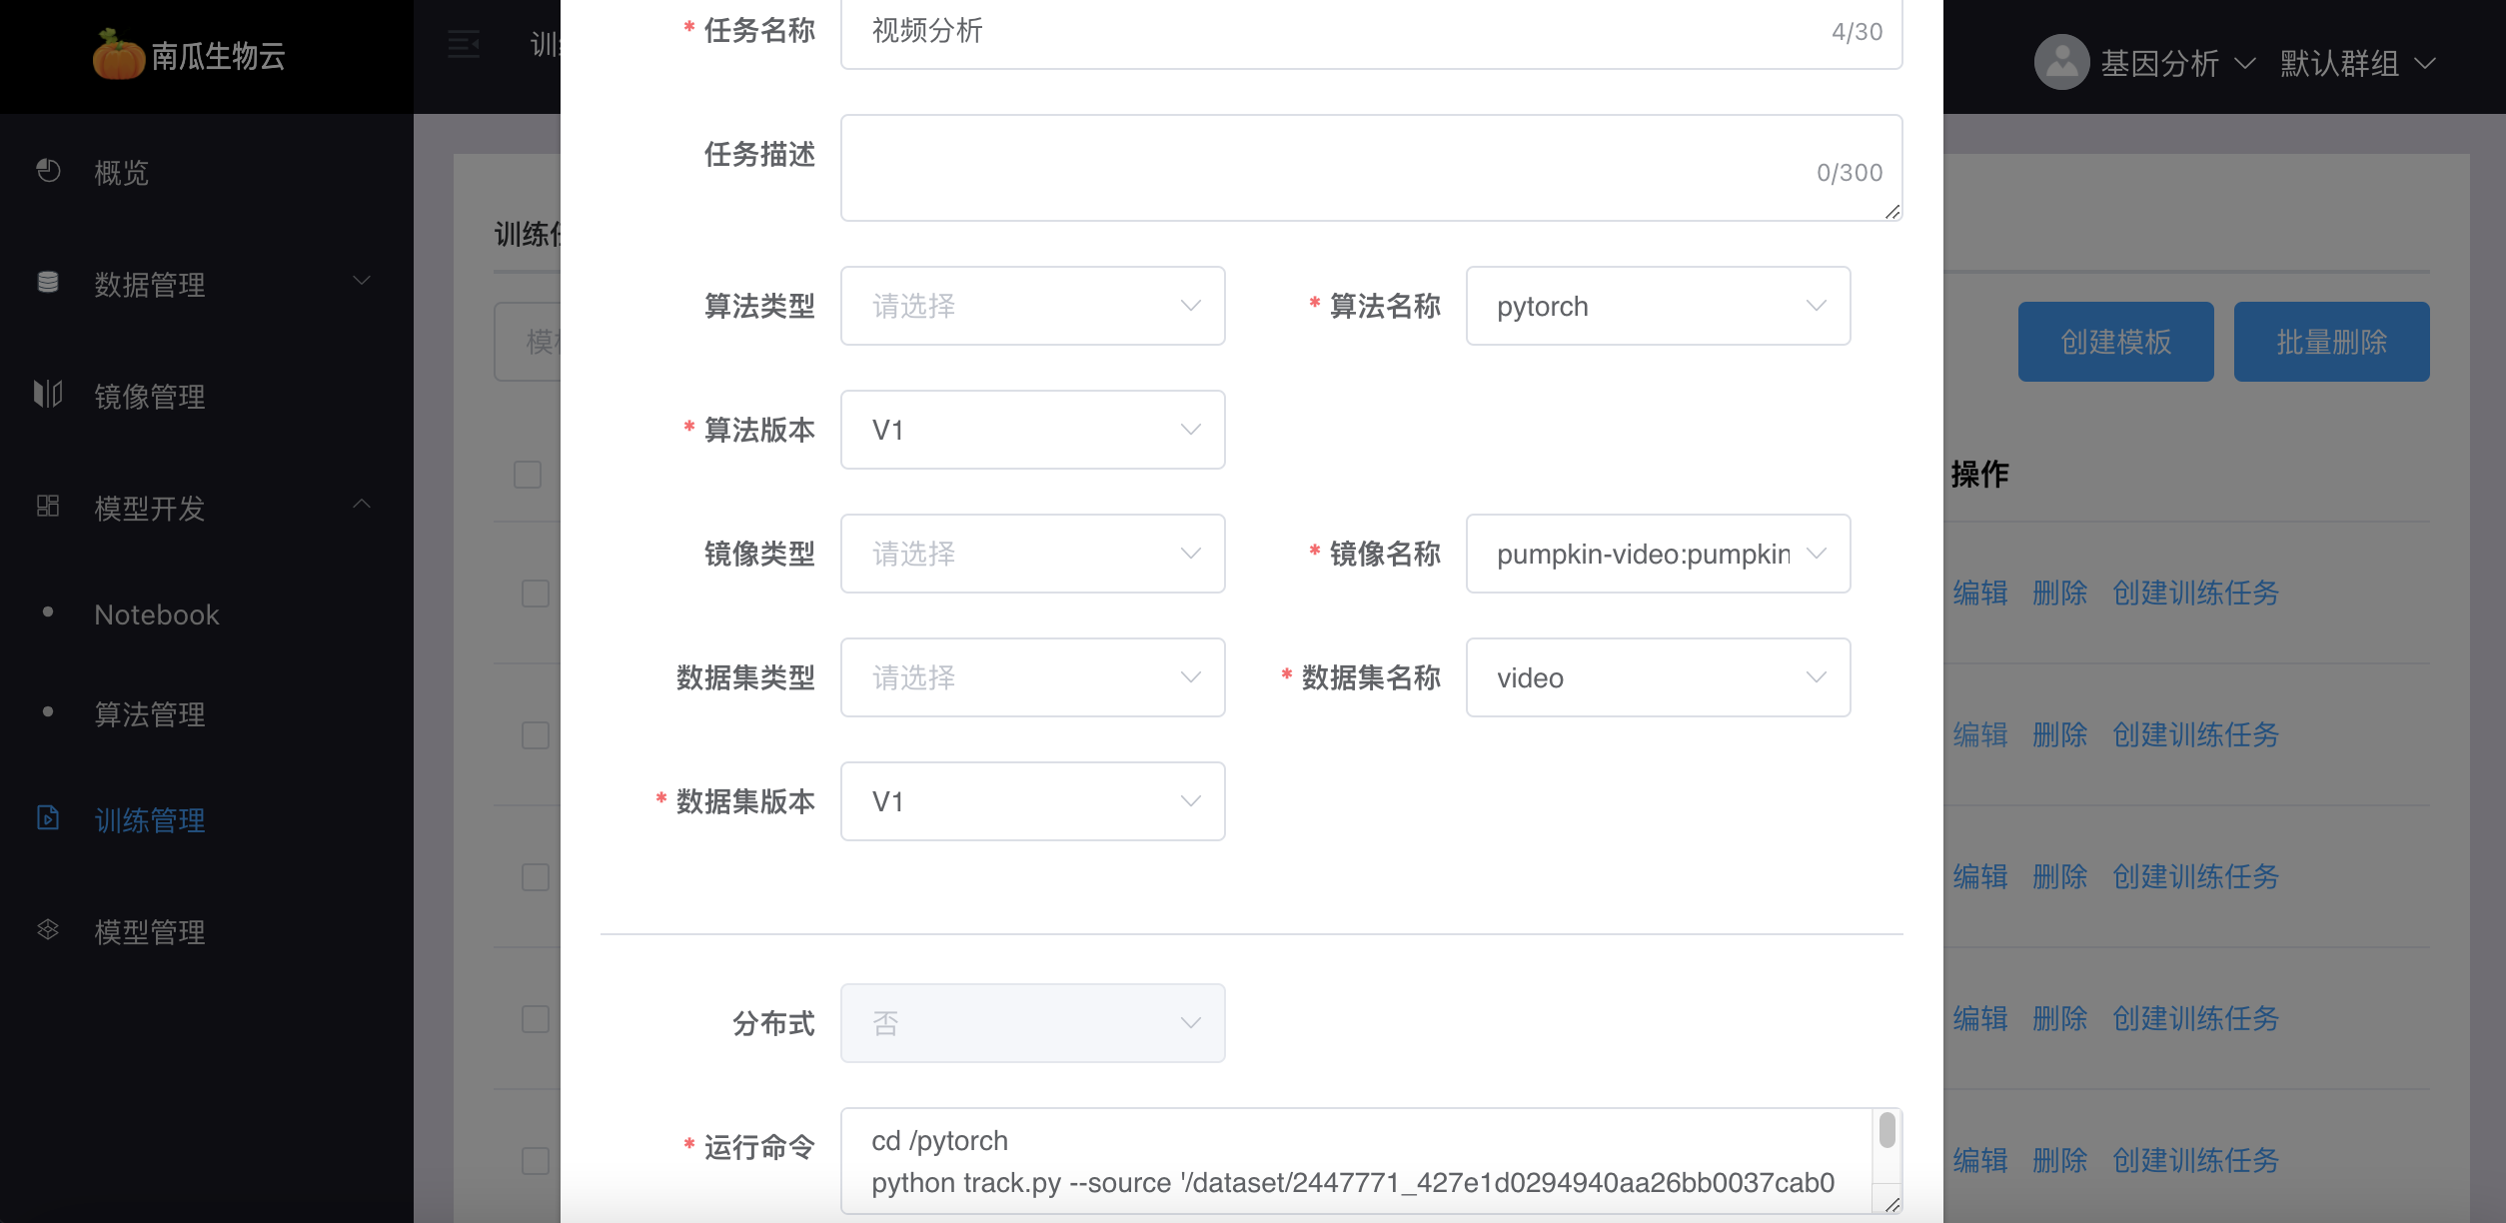
Task: Open 镜像管理 in the sidebar
Action: [150, 397]
